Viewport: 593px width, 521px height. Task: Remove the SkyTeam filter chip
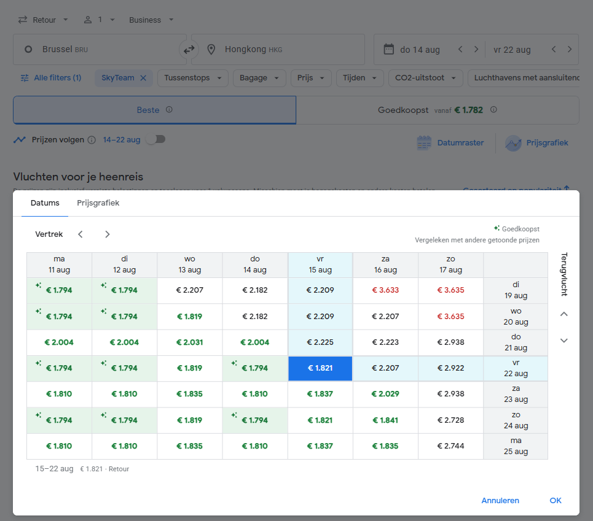pyautogui.click(x=143, y=78)
